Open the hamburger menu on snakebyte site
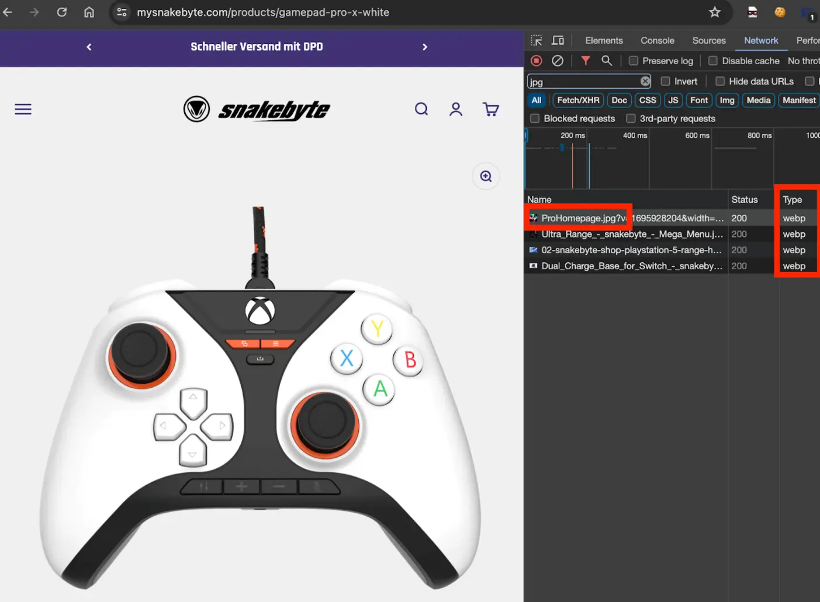 pos(23,109)
